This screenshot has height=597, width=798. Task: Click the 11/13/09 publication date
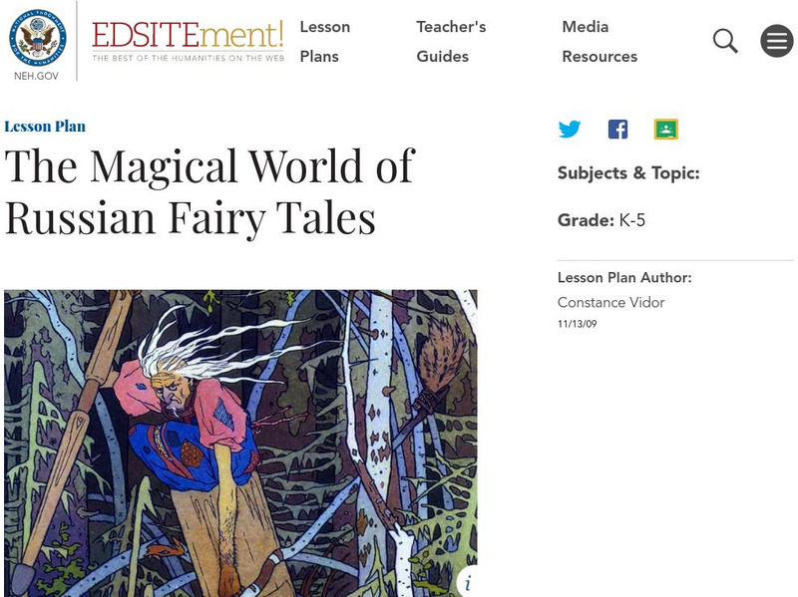578,324
